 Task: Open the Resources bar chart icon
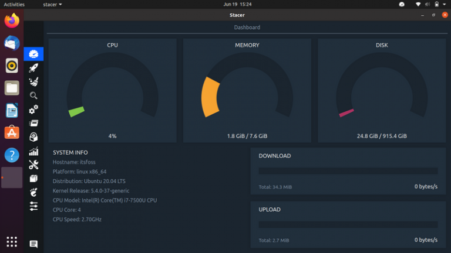(33, 151)
